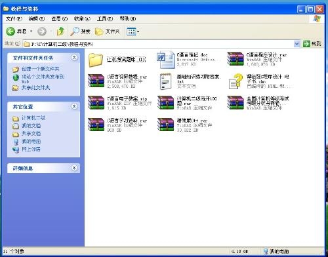Select the 精简版C++.rar archive
The width and height of the screenshot is (328, 257).
(x=166, y=125)
